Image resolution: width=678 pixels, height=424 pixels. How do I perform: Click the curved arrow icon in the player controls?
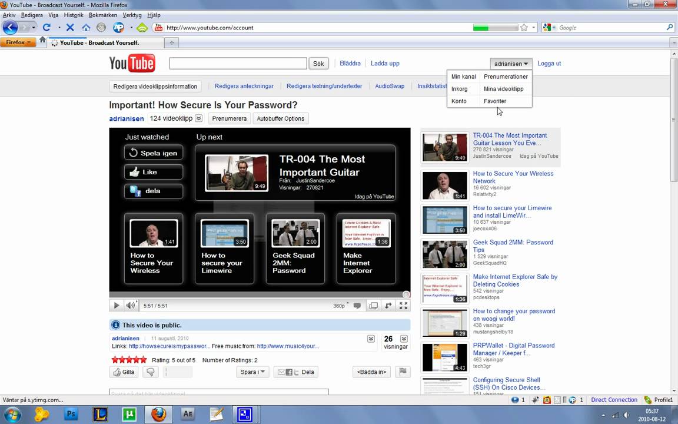tap(388, 306)
